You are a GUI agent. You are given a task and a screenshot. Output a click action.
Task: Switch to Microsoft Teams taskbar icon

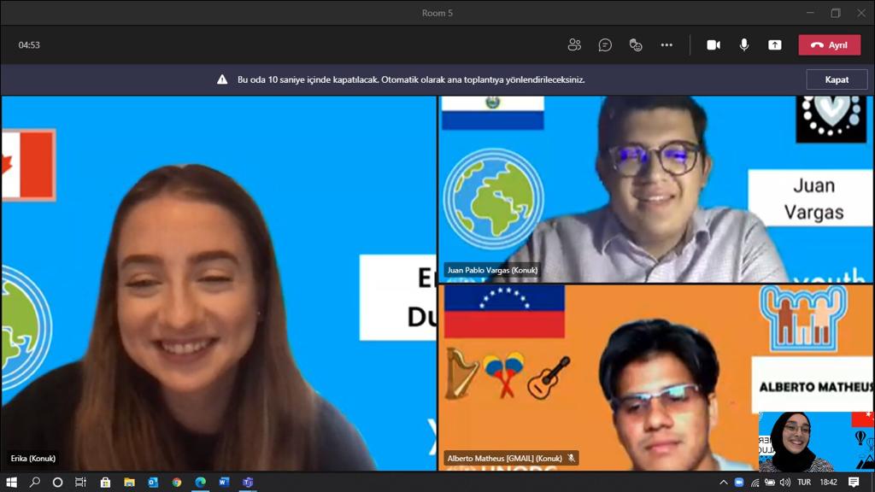click(x=249, y=482)
